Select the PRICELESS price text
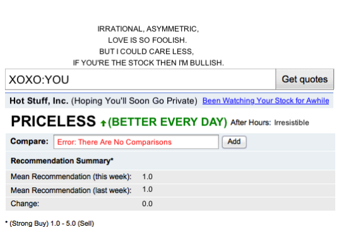 click(x=54, y=121)
